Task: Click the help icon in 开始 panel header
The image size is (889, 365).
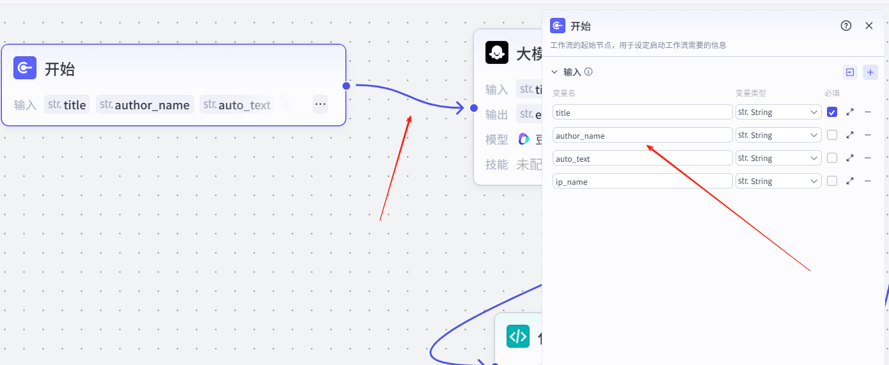Action: click(846, 26)
